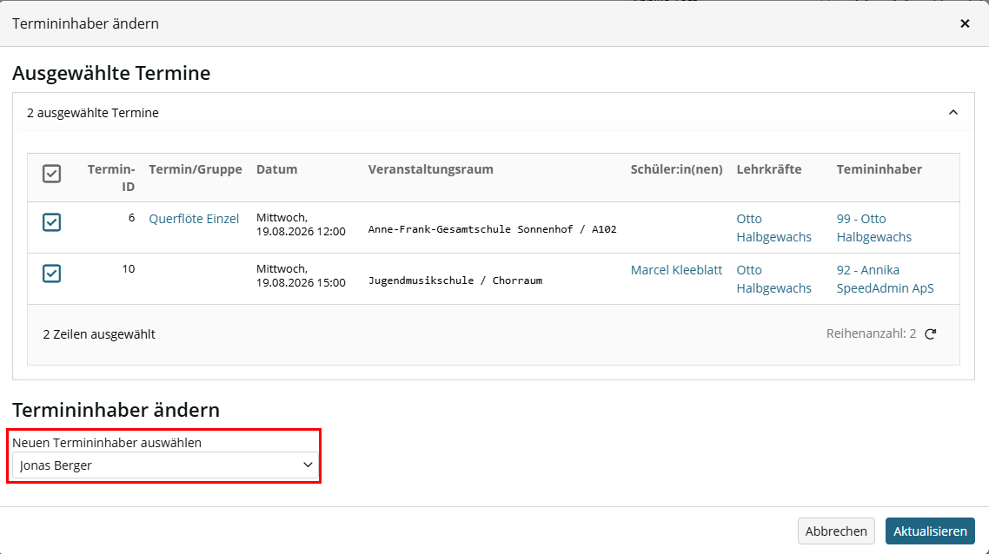Open Otto Halbgewachs teacher link in row 10
The width and height of the screenshot is (989, 554).
tap(774, 279)
